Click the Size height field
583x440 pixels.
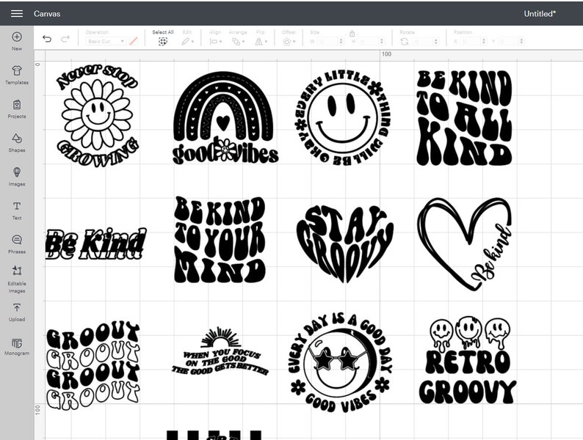pyautogui.click(x=367, y=41)
